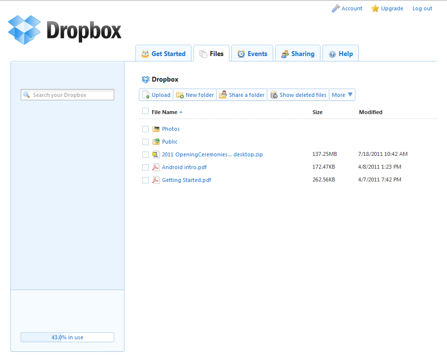Create a New folder
This screenshot has height=356, width=447.
pos(195,95)
